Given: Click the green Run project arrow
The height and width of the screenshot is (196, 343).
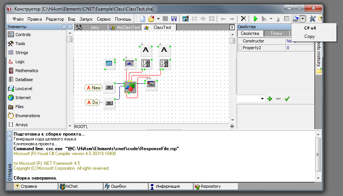Looking at the screenshot, I should coord(255,19).
